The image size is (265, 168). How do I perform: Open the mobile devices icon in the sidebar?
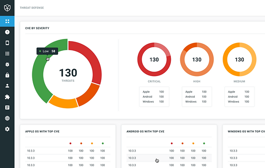7,43
